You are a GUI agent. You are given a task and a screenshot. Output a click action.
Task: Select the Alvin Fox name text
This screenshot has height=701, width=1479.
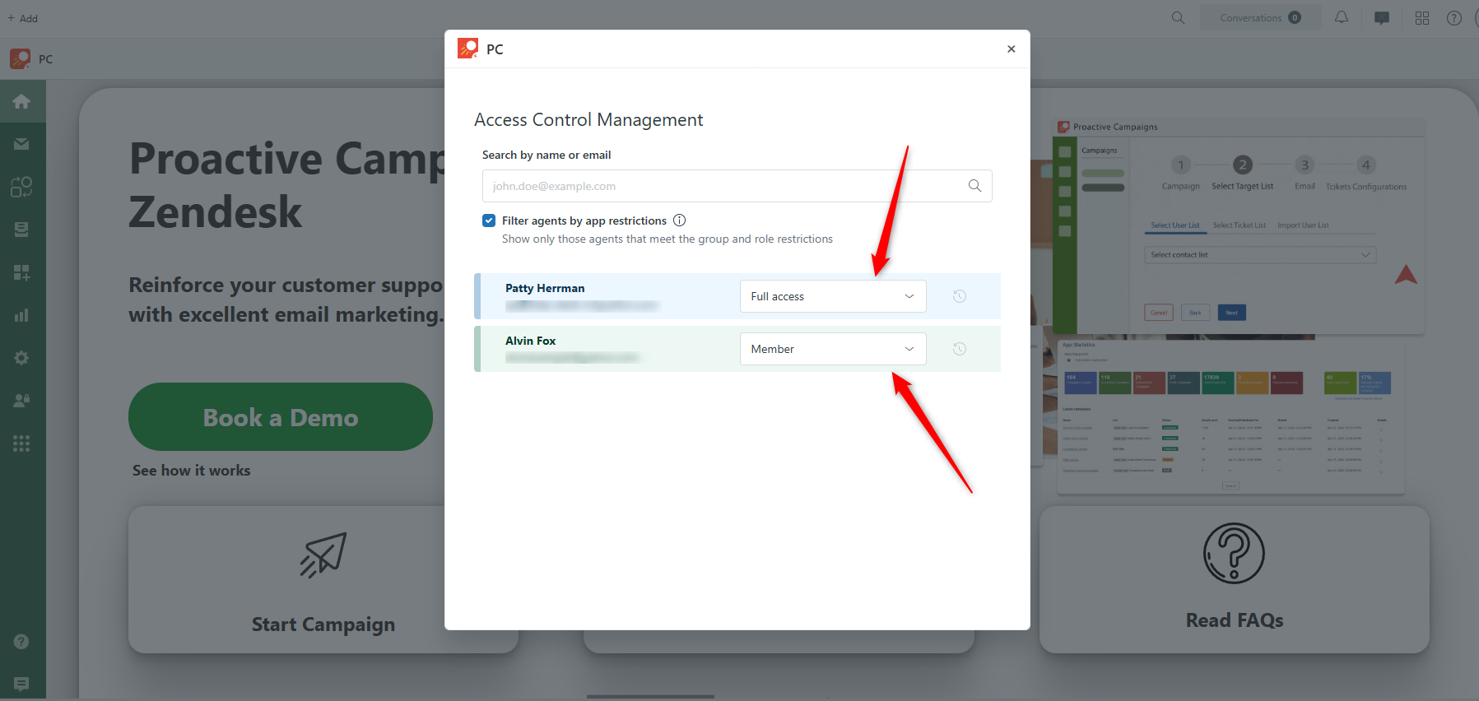tap(530, 341)
